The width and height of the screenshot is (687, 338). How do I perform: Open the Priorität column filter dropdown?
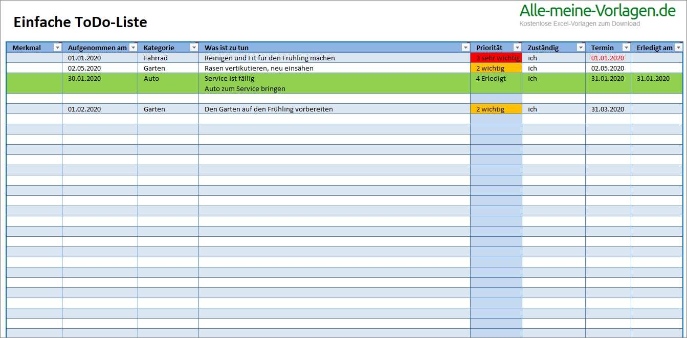[517, 48]
